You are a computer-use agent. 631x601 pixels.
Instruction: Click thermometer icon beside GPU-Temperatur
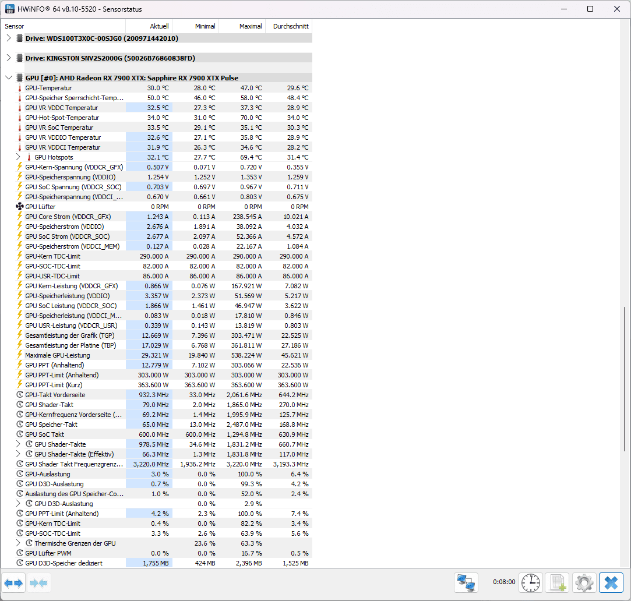pyautogui.click(x=20, y=88)
